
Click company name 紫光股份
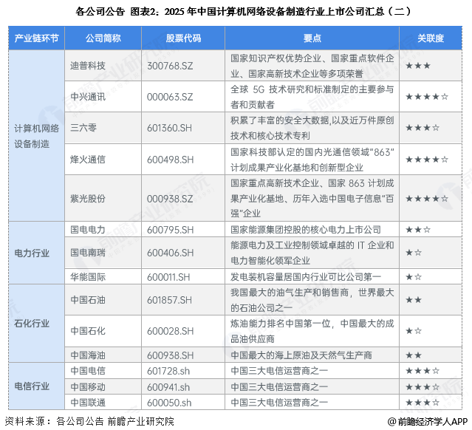point(88,199)
